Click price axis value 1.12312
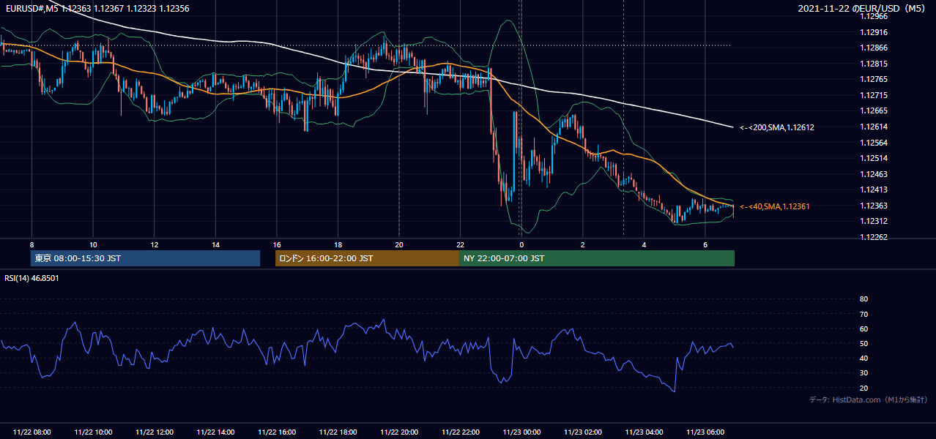 tap(874, 221)
